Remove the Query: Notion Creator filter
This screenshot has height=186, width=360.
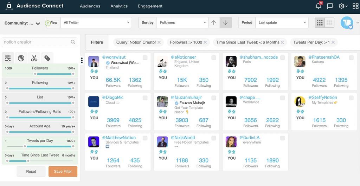pyautogui.click(x=159, y=42)
